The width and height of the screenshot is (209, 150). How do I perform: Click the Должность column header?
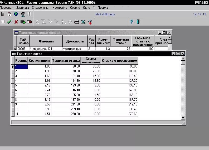[x=75, y=41]
